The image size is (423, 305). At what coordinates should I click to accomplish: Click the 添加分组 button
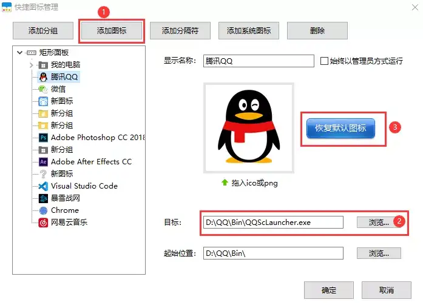pyautogui.click(x=43, y=31)
